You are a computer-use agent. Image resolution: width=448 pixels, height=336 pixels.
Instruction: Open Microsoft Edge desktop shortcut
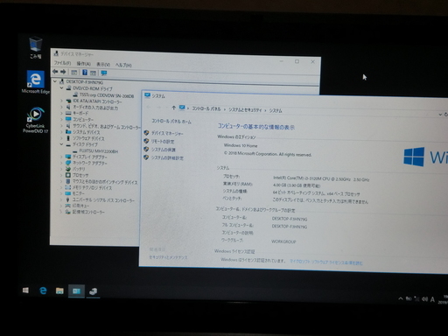point(36,82)
